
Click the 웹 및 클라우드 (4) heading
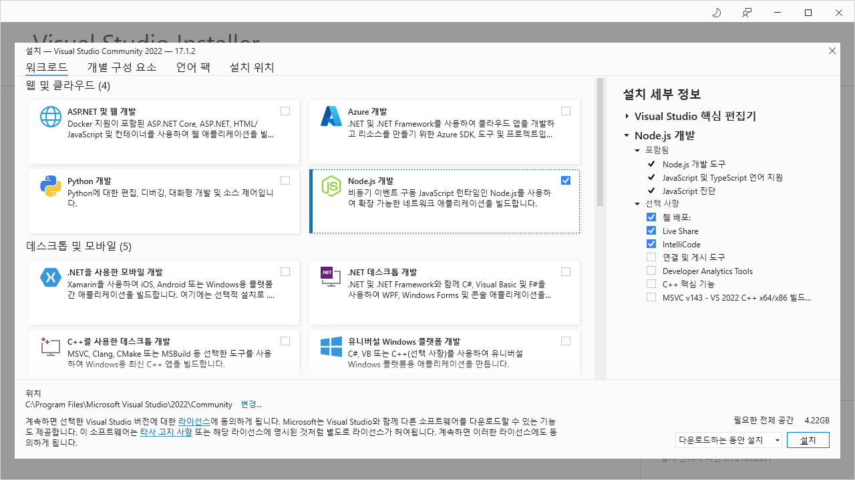(68, 85)
